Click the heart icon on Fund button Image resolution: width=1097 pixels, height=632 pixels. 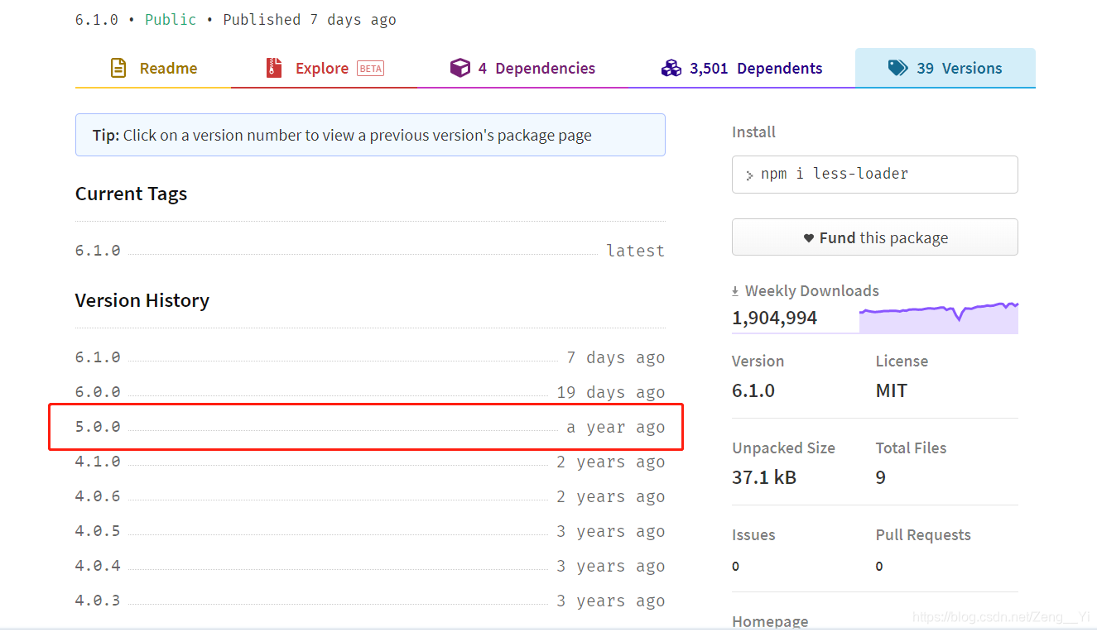(808, 238)
